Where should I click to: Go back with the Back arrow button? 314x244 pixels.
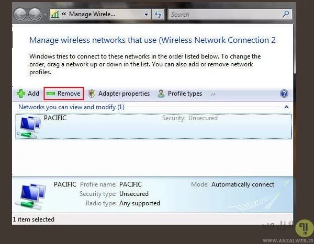[21, 15]
